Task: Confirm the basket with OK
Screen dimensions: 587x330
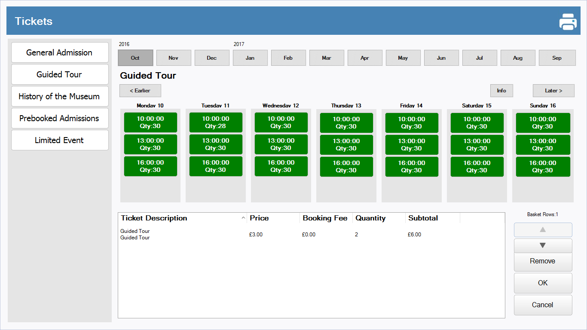Action: pyautogui.click(x=543, y=283)
